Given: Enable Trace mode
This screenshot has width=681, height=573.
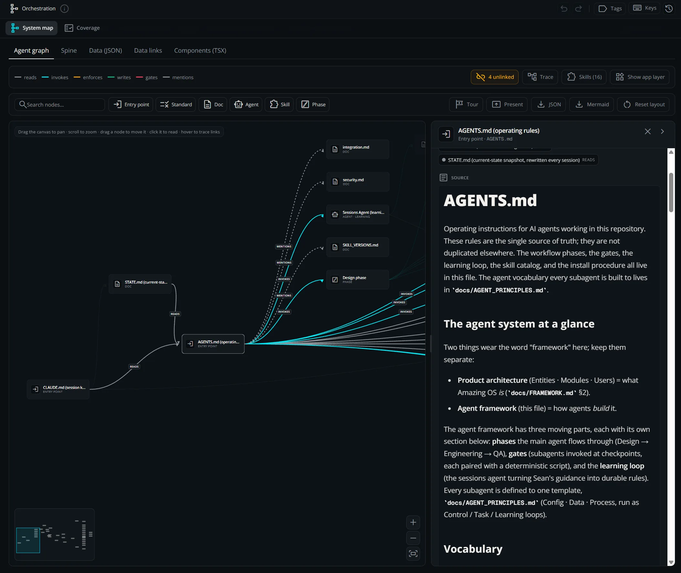Looking at the screenshot, I should click(540, 77).
